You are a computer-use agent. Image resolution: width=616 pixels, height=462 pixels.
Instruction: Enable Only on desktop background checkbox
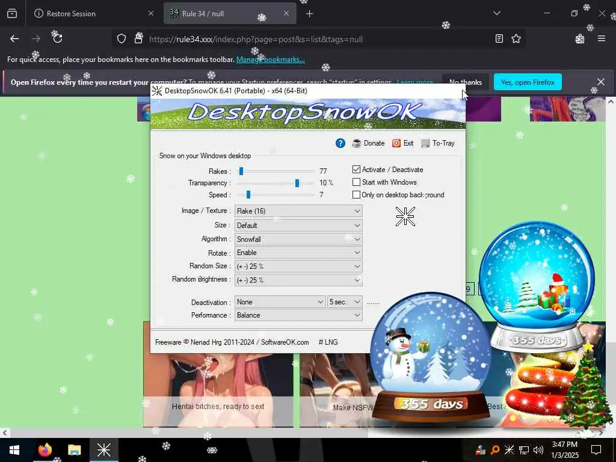pyautogui.click(x=356, y=195)
